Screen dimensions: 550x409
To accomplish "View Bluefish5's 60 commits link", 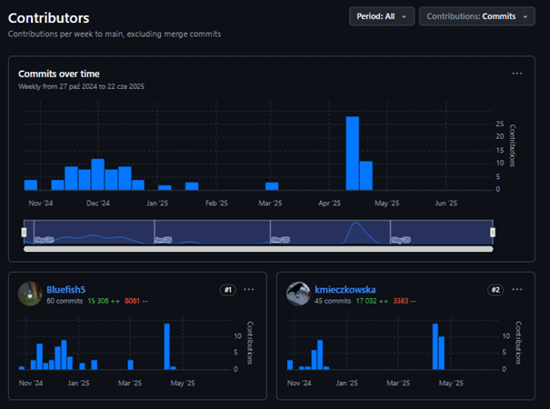I will (x=64, y=301).
